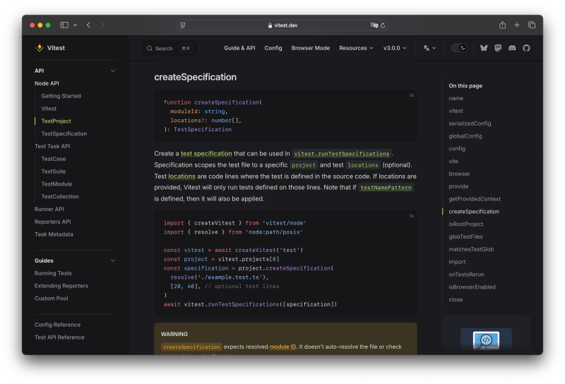Click the Vitest logo icon

pyautogui.click(x=40, y=47)
